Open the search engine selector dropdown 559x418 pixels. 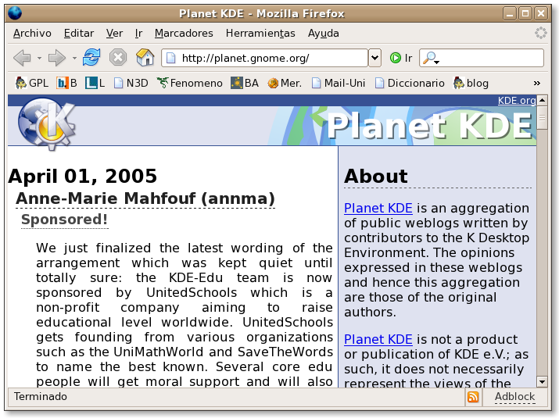click(x=431, y=59)
